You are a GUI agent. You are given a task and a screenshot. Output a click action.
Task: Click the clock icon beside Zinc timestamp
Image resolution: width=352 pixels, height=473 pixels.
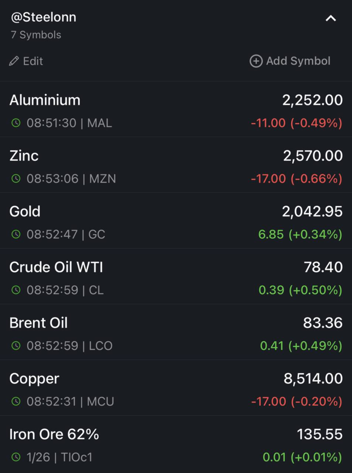[x=16, y=178]
